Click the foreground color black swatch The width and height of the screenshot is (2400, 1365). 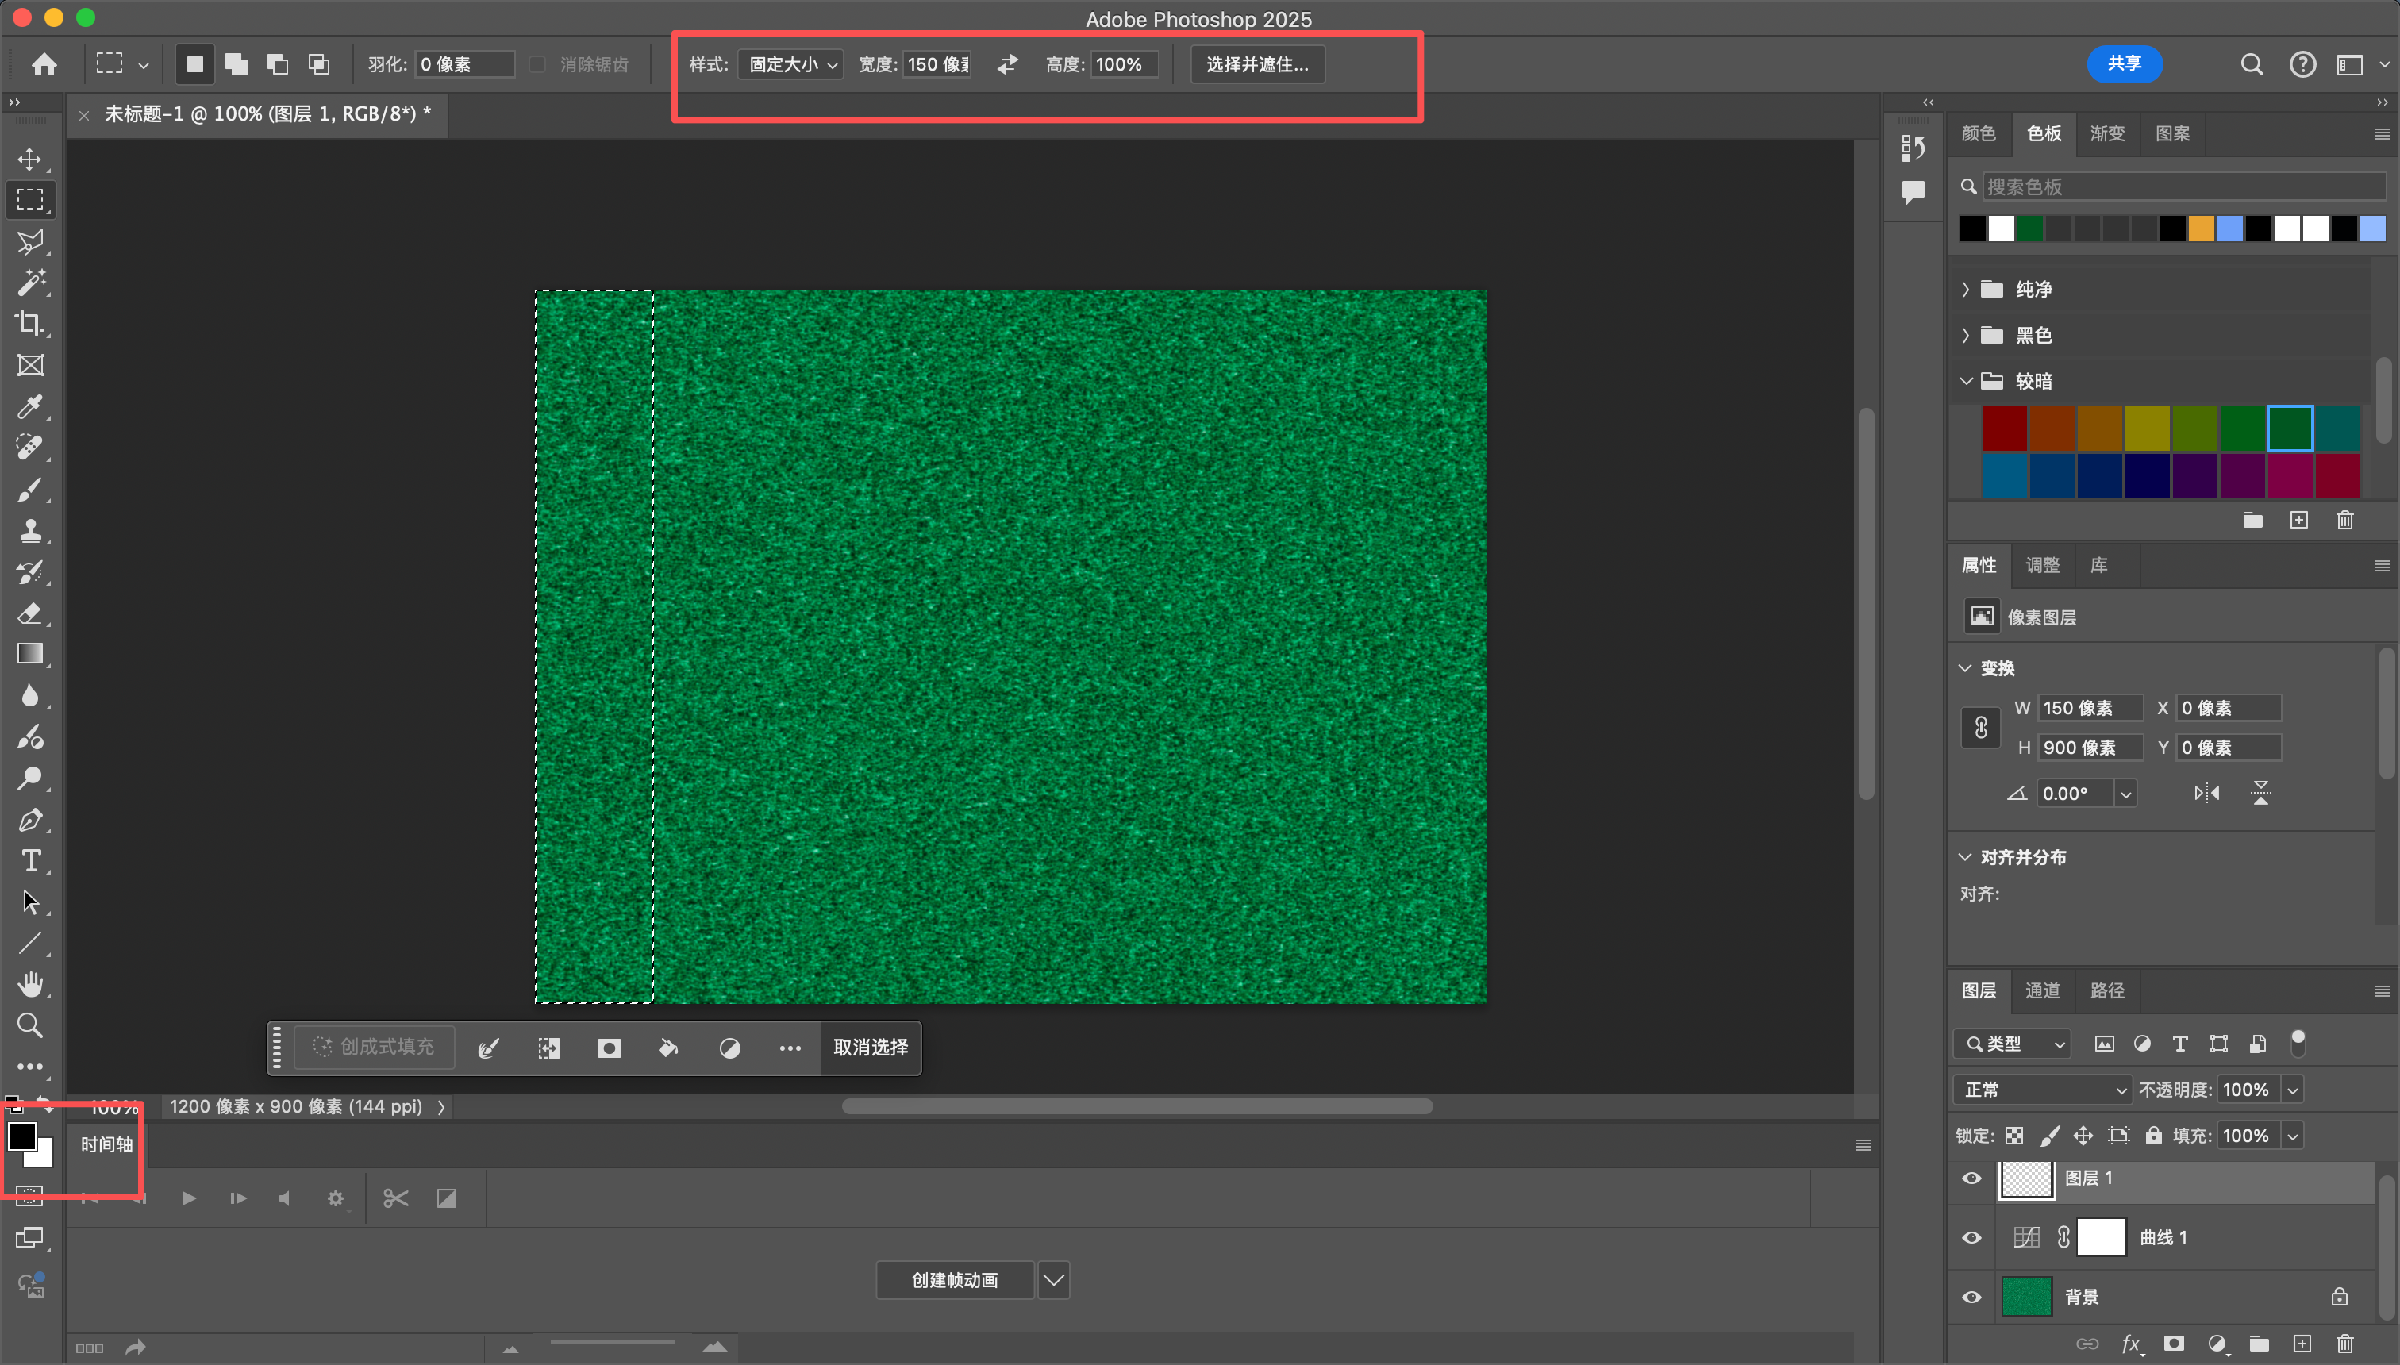coord(21,1136)
